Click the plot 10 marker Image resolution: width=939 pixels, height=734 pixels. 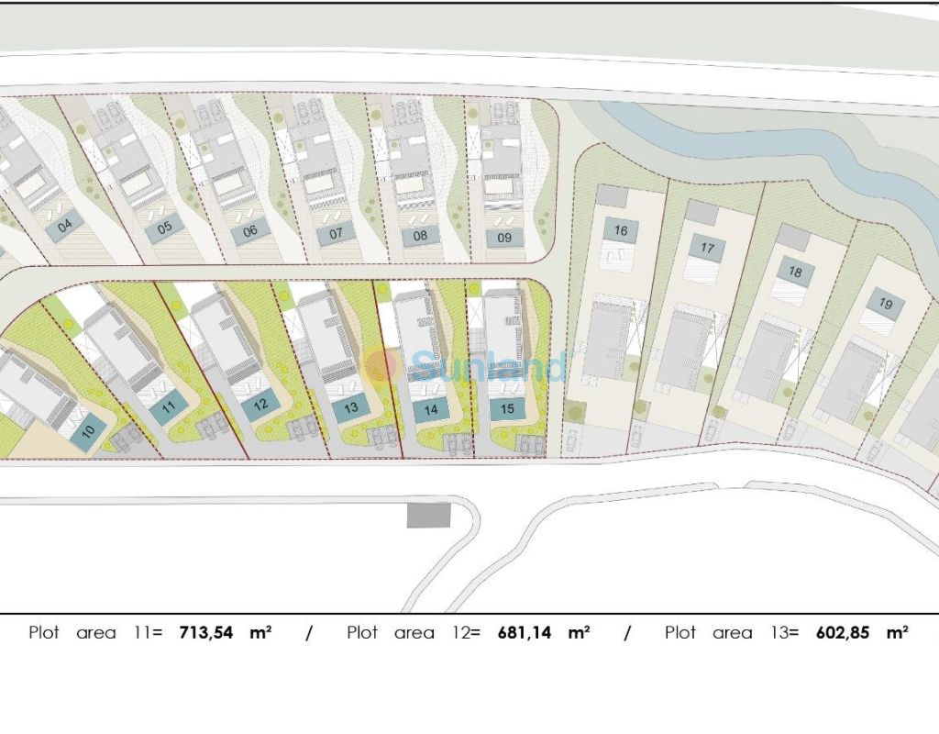[x=88, y=430]
